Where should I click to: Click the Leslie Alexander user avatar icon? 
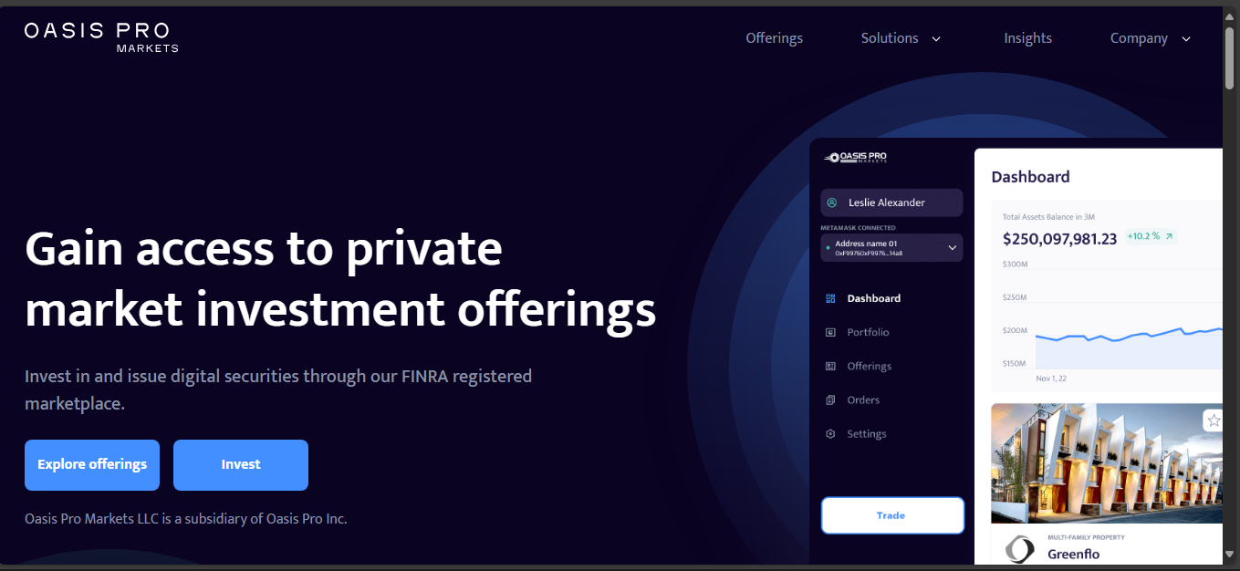click(831, 202)
